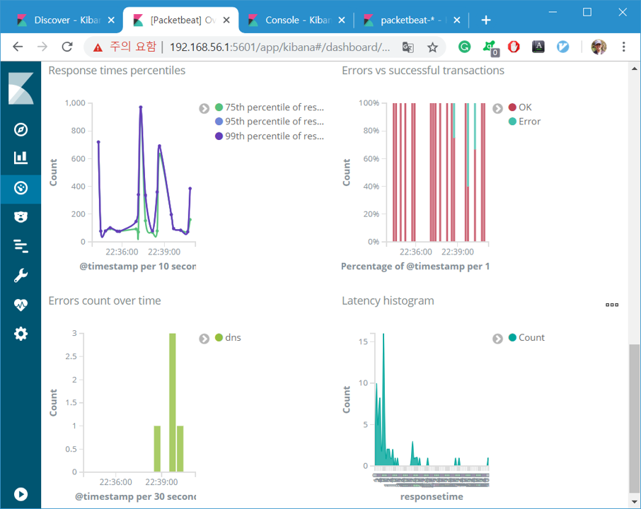641x509 pixels.
Task: Open Discover via the compass icon
Action: (21, 129)
